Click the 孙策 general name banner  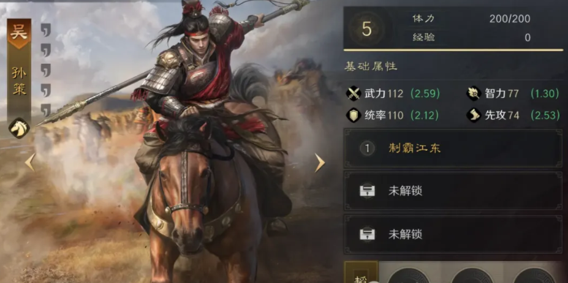(x=19, y=81)
